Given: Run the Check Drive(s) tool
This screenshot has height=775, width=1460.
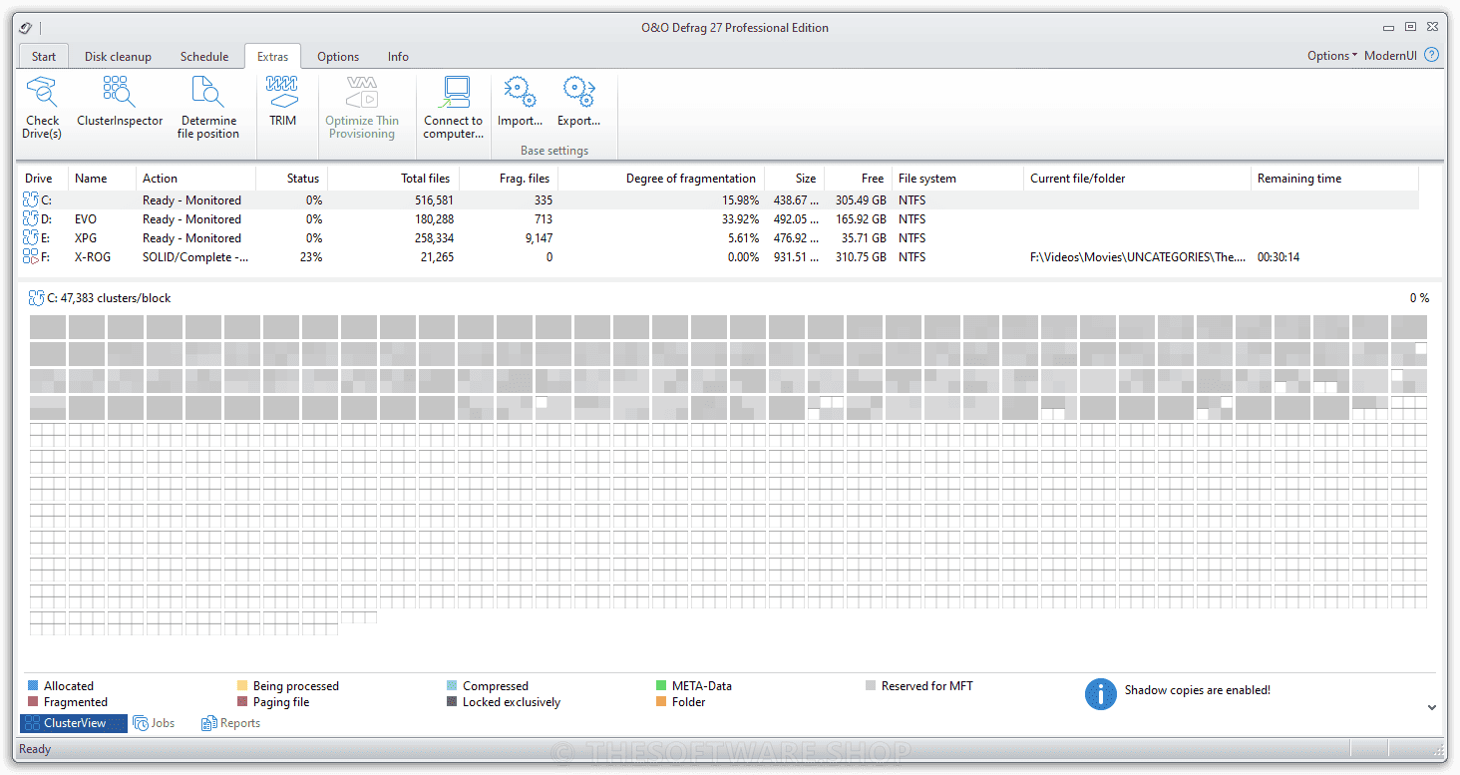Looking at the screenshot, I should pyautogui.click(x=43, y=108).
